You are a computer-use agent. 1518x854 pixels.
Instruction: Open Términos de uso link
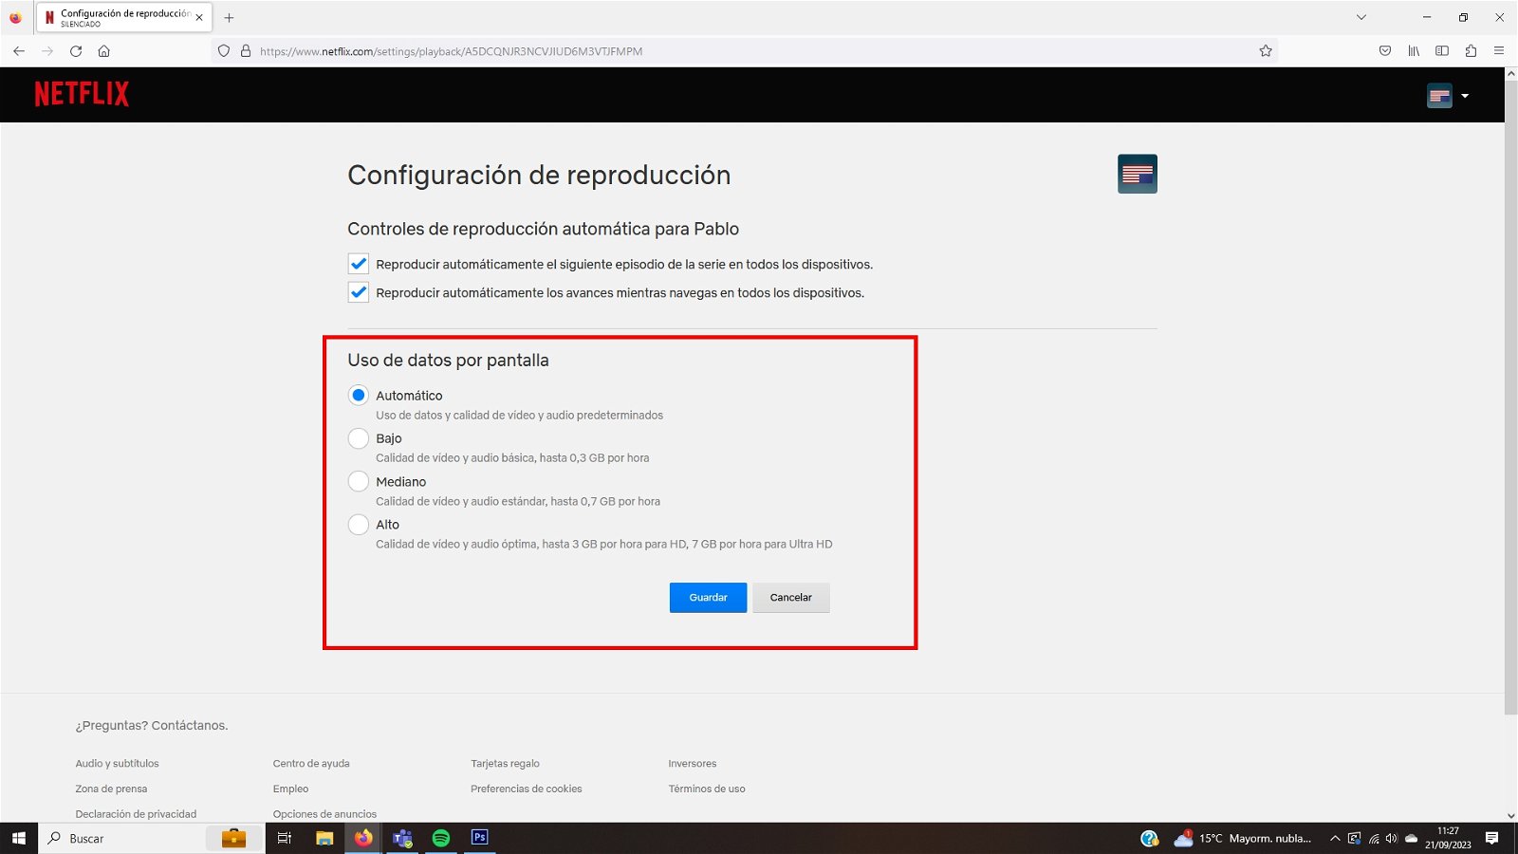tap(707, 789)
